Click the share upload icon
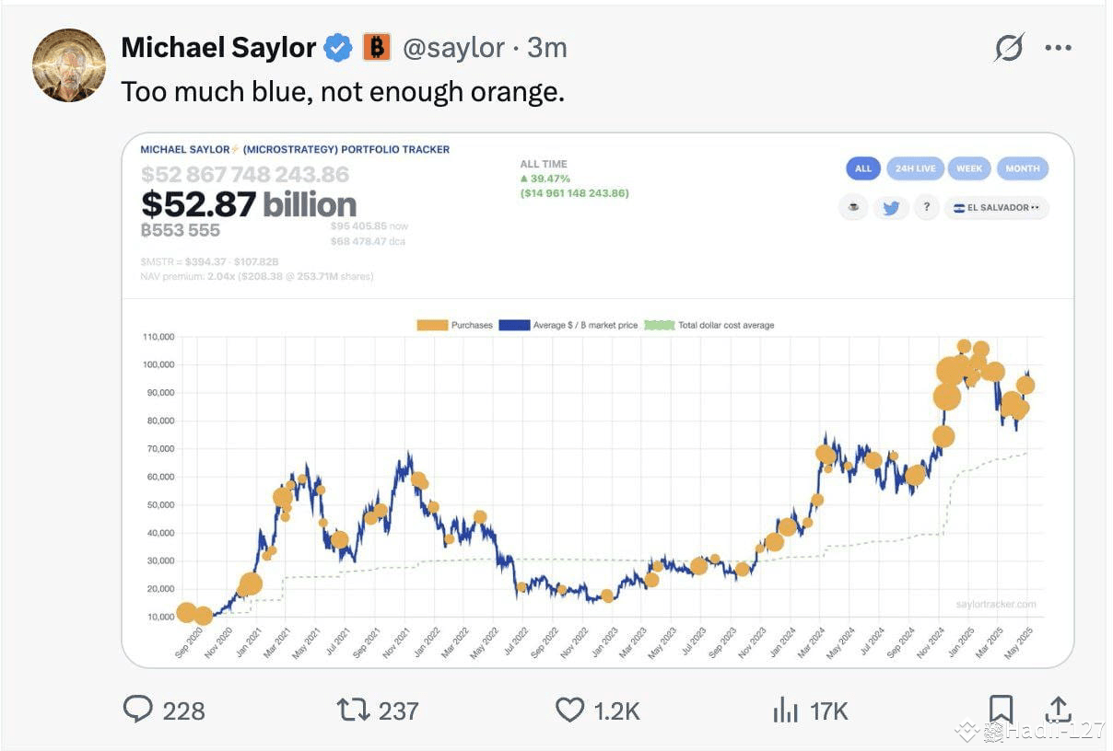The image size is (1113, 751). click(1059, 709)
